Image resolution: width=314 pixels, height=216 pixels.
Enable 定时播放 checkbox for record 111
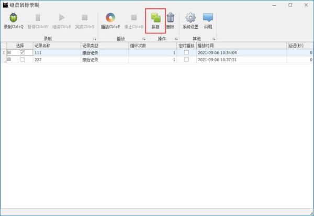pyautogui.click(x=186, y=52)
